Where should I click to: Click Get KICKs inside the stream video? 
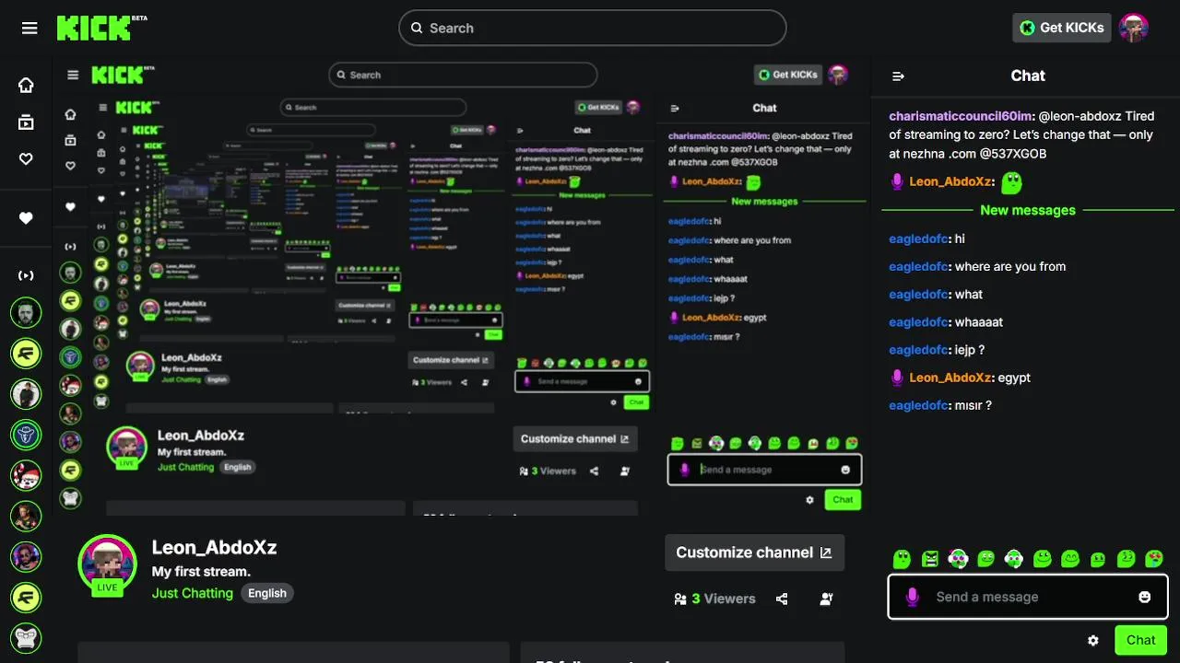pyautogui.click(x=788, y=75)
